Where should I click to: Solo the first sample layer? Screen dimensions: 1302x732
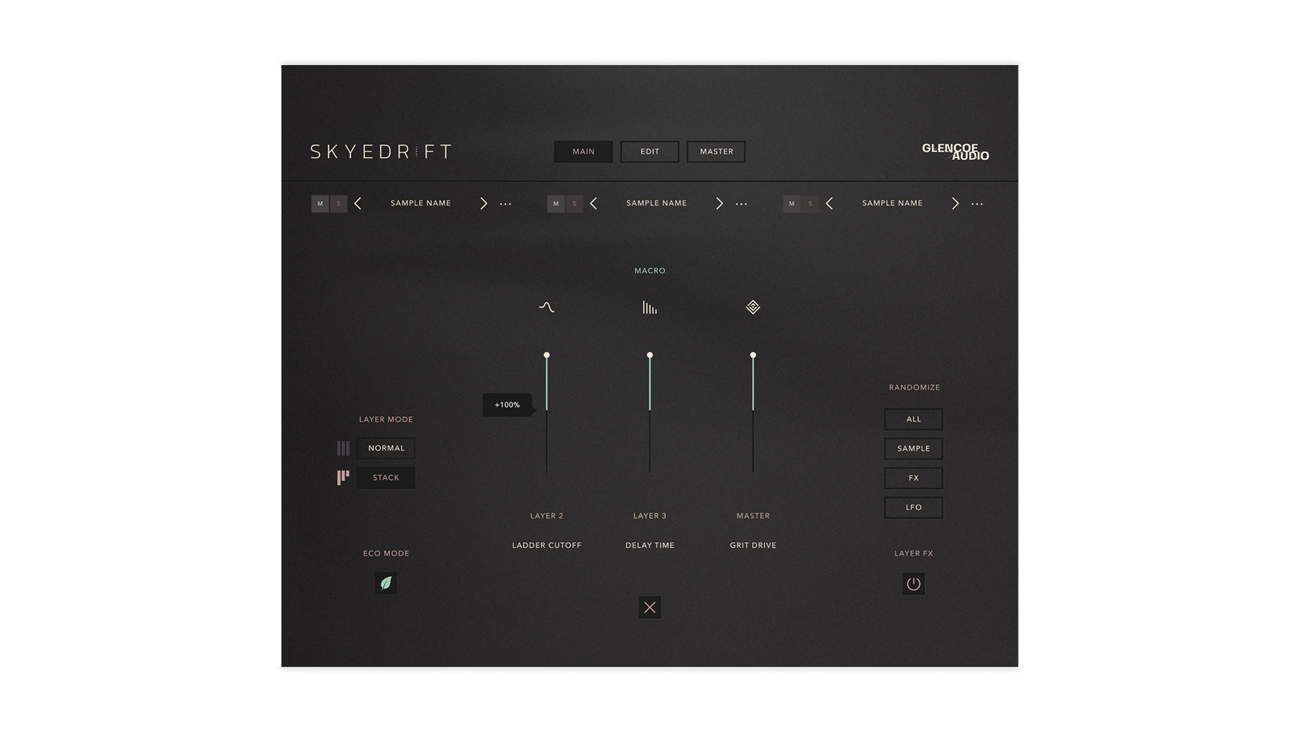338,203
